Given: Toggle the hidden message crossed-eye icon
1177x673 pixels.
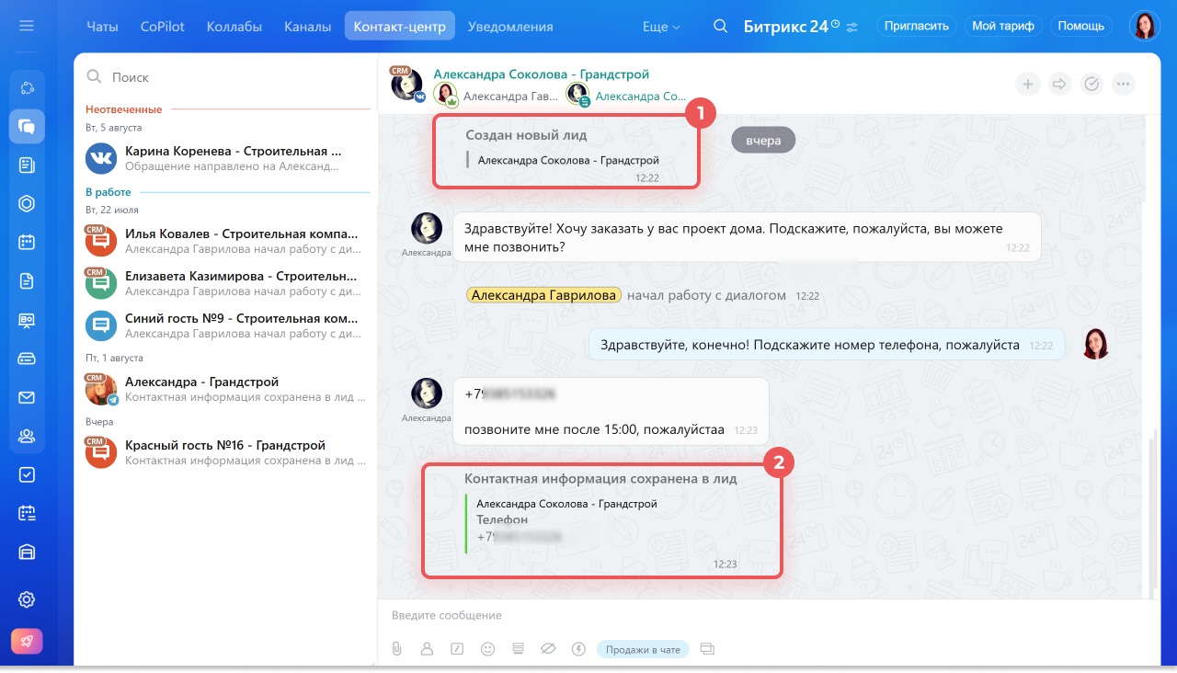Looking at the screenshot, I should click(548, 649).
